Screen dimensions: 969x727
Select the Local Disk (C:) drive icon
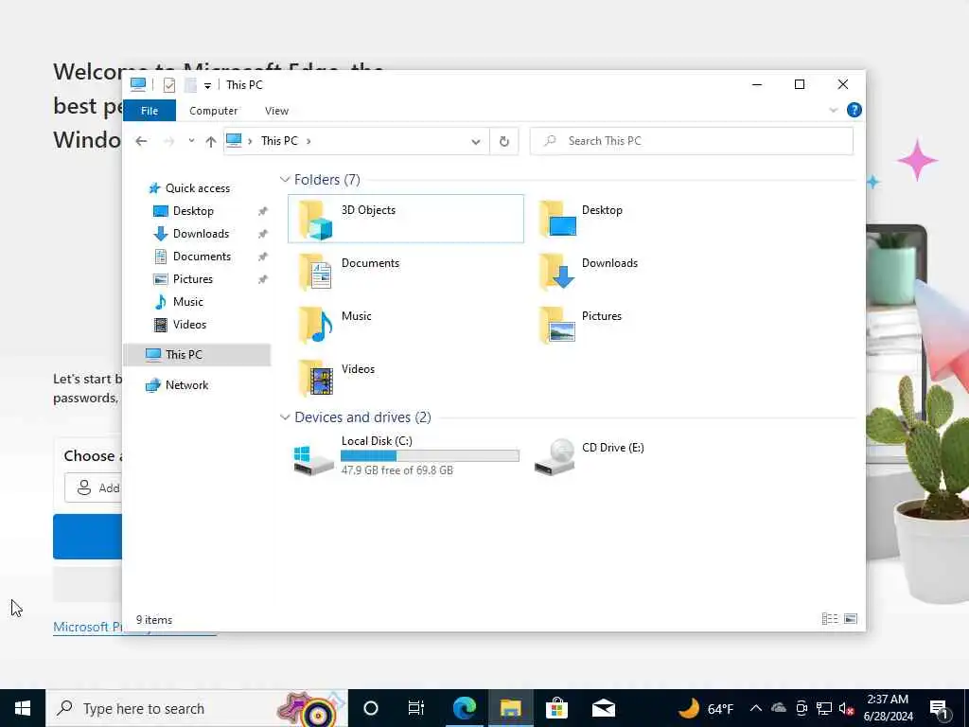pos(313,461)
